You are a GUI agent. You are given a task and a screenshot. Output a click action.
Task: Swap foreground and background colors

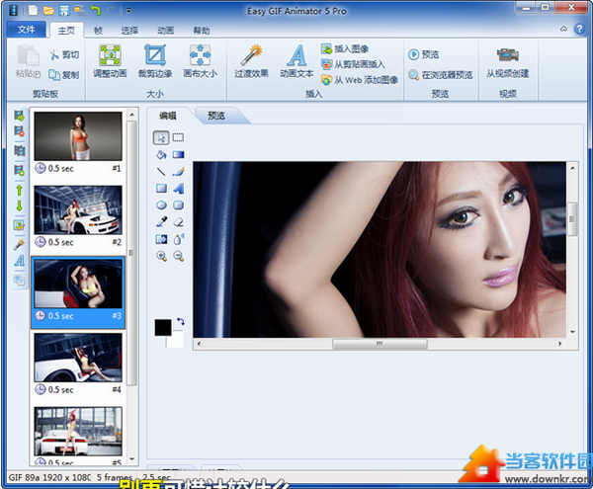pyautogui.click(x=180, y=321)
